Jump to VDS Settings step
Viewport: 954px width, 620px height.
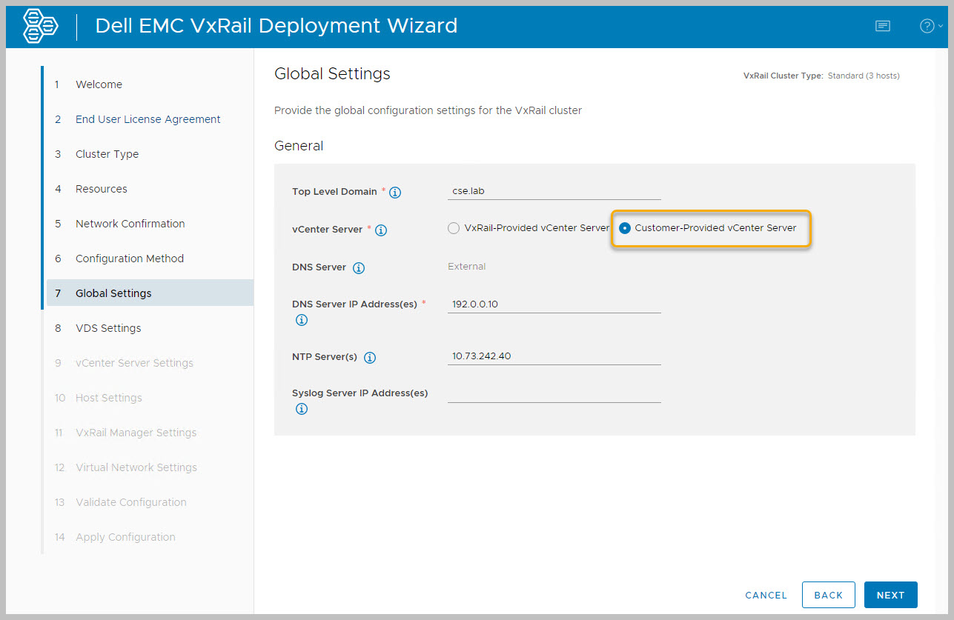click(108, 328)
